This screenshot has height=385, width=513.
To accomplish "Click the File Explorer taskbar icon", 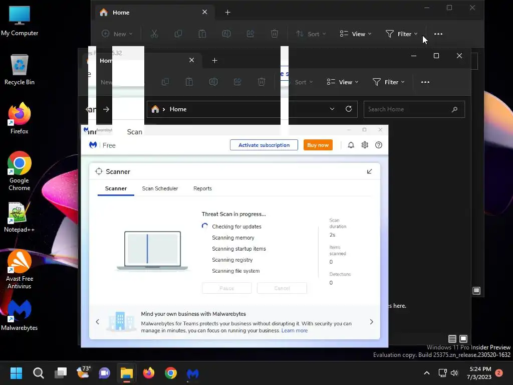I will tap(127, 373).
